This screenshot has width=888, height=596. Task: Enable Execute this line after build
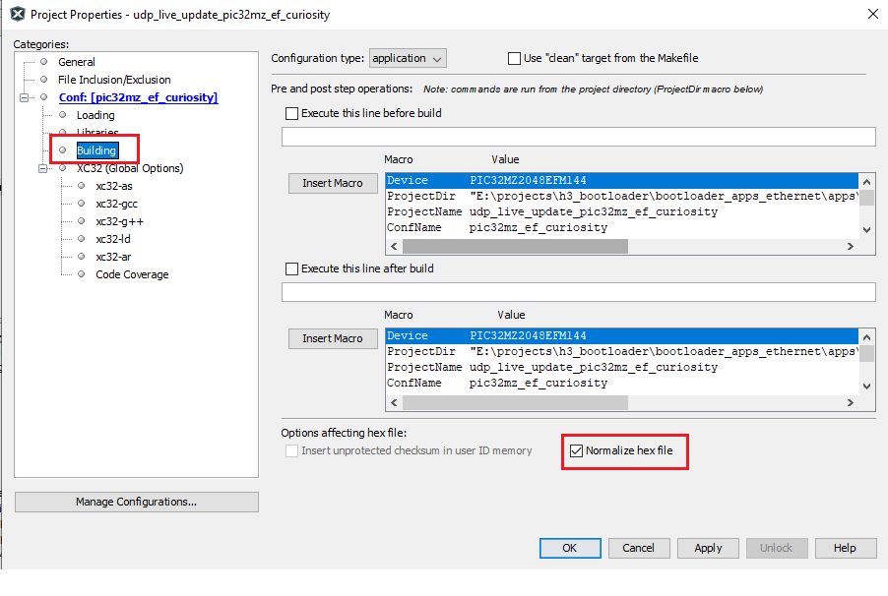291,268
